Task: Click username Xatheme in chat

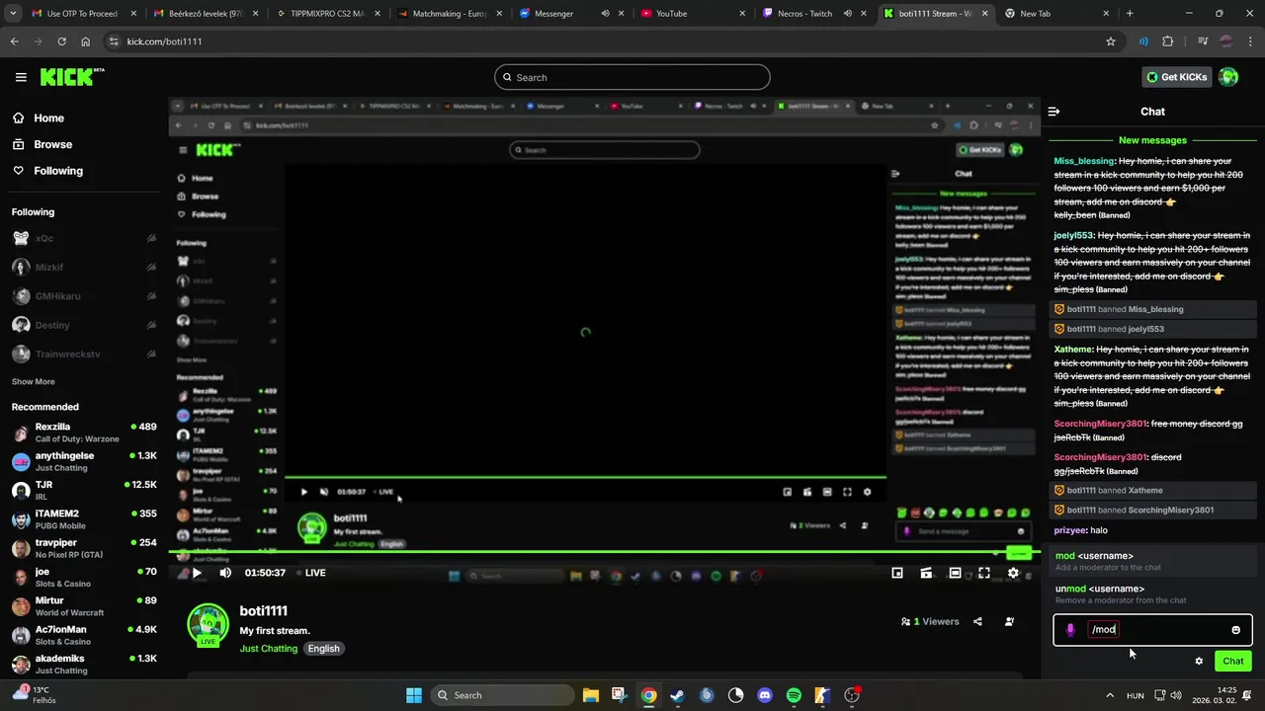Action: (1073, 350)
